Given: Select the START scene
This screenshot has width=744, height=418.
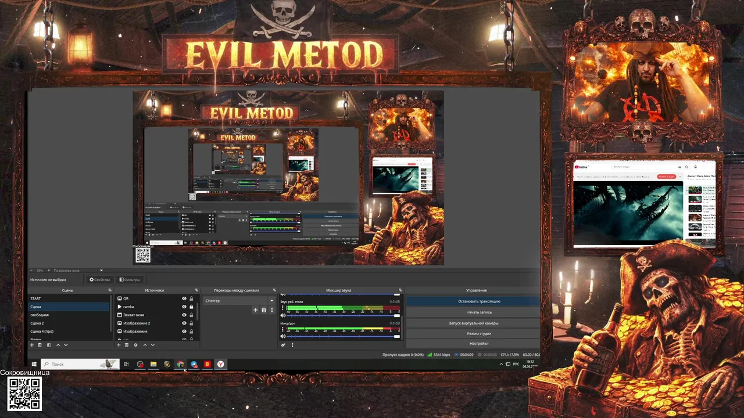Looking at the screenshot, I should point(69,298).
